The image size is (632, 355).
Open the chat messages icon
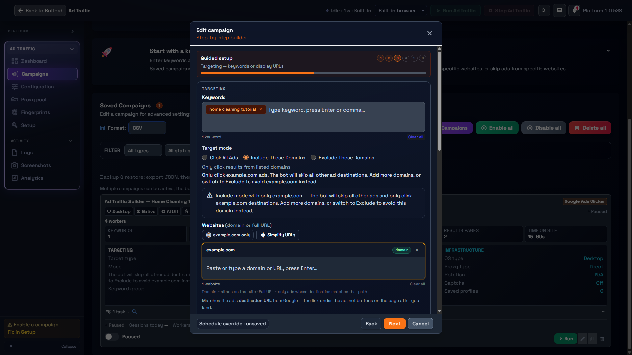tap(559, 11)
